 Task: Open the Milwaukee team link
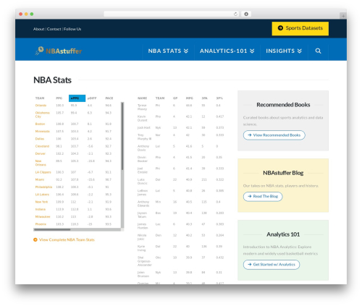(43, 217)
